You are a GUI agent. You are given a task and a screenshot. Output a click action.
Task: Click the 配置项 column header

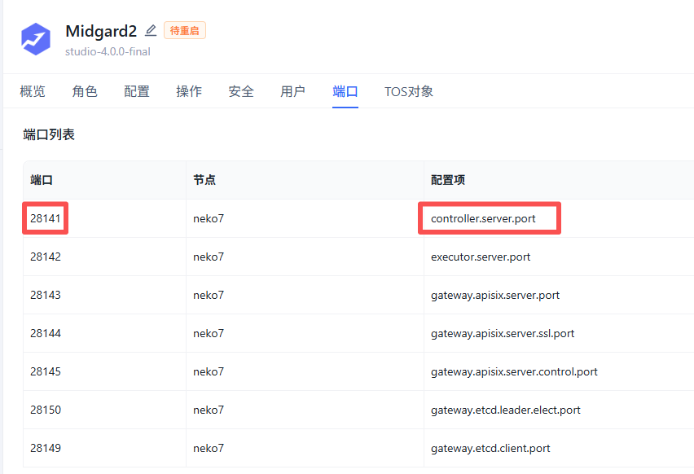pos(448,180)
